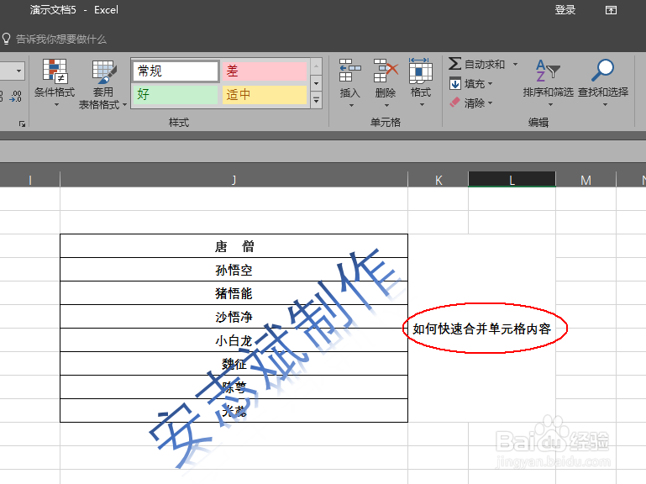Click the Tell Me search field (告诉我你想要做什么)
The height and width of the screenshot is (484, 646).
click(61, 39)
